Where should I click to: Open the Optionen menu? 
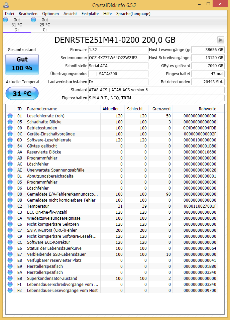pyautogui.click(x=50, y=14)
